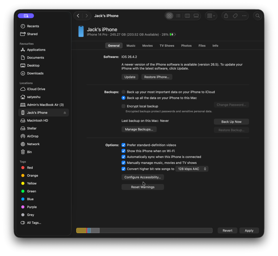This screenshot has height=256, width=278.
Task: Uncheck Prefer standard-definition videos
Action: click(x=124, y=145)
